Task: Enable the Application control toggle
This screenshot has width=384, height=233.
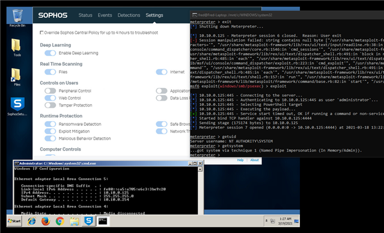Action: [162, 91]
